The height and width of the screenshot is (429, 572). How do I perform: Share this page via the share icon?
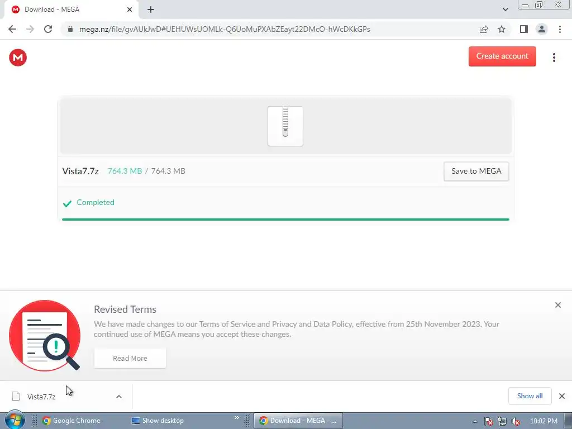pyautogui.click(x=484, y=29)
